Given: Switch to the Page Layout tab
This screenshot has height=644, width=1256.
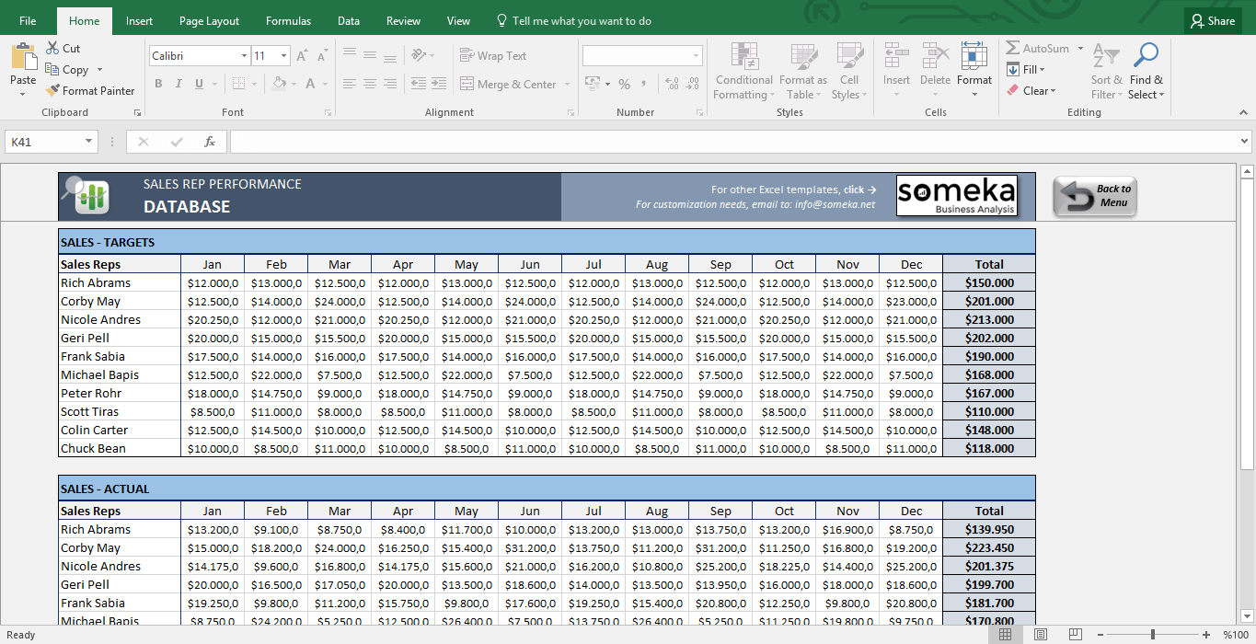Looking at the screenshot, I should click(x=209, y=21).
